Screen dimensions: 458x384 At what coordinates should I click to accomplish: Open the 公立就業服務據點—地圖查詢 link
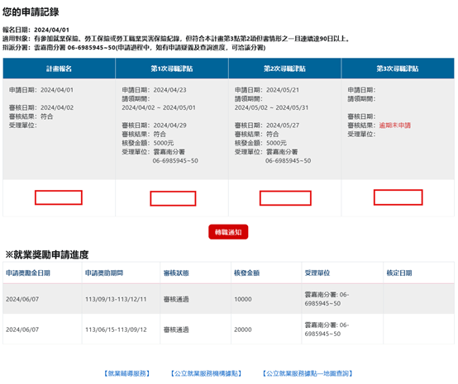tap(308, 373)
